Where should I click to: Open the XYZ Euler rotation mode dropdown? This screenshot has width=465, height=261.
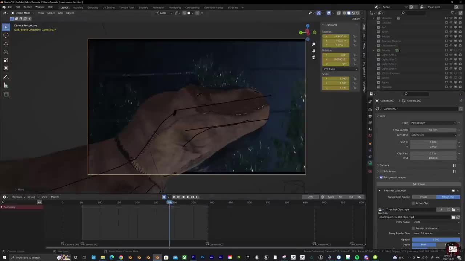tap(340, 69)
